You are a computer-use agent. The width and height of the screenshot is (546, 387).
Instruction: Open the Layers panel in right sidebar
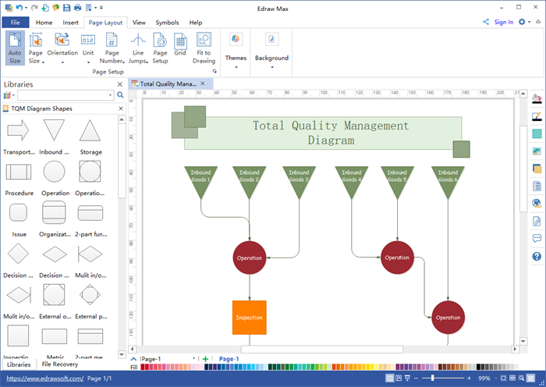click(x=537, y=169)
